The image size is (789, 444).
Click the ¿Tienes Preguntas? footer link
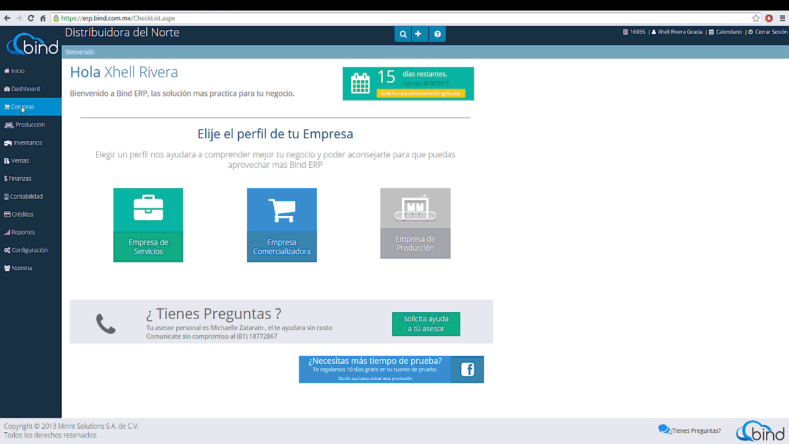(x=696, y=430)
